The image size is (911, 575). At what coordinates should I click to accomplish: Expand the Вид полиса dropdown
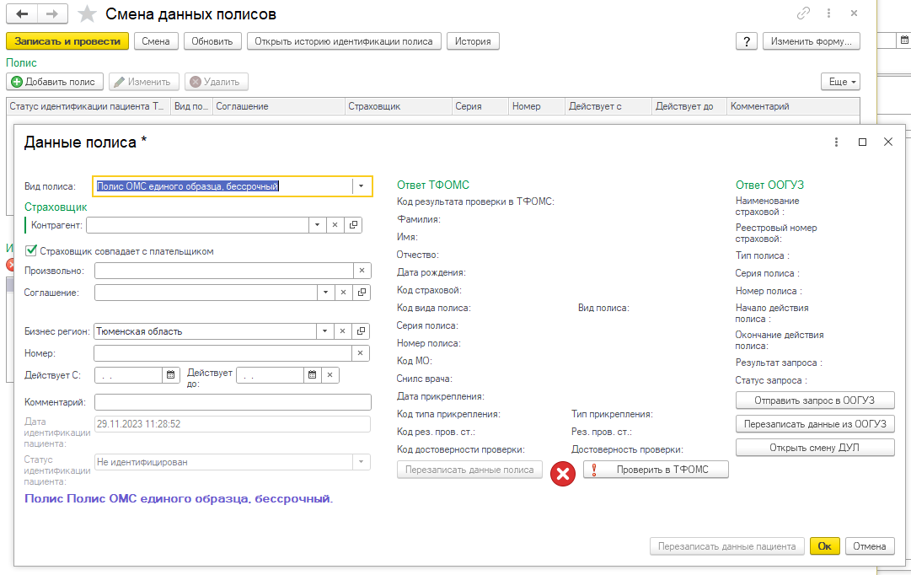click(x=362, y=186)
